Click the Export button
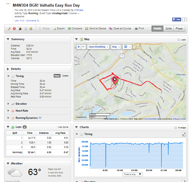Viewport: 189px width, 182px height. (59, 29)
